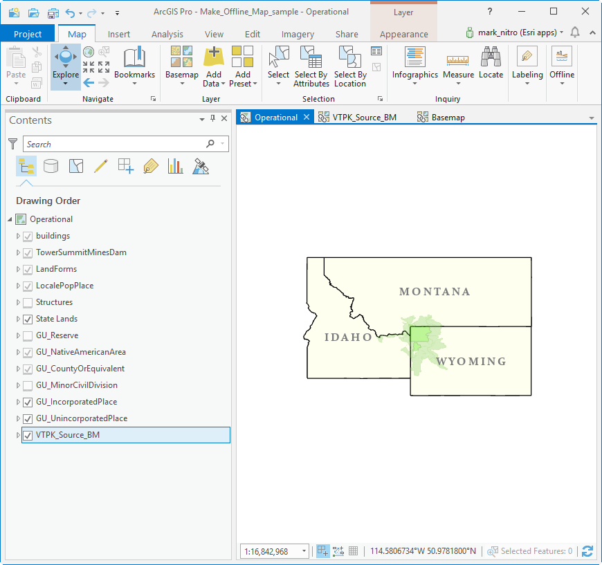Click the Full Extent globe icon
The height and width of the screenshot is (565, 602).
[x=89, y=51]
